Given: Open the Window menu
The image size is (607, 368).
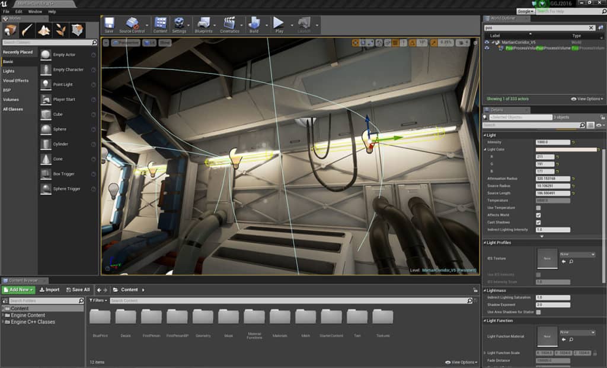Looking at the screenshot, I should (35, 12).
